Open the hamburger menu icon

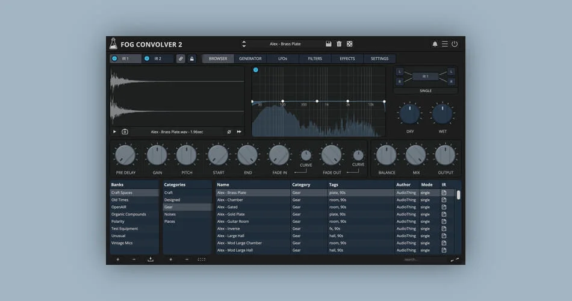[x=445, y=44]
